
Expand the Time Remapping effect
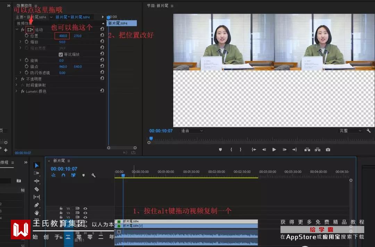[x=16, y=85]
